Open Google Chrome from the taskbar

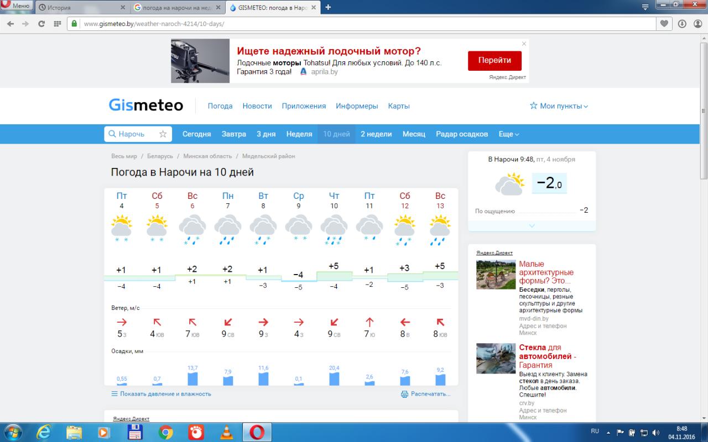coord(165,432)
